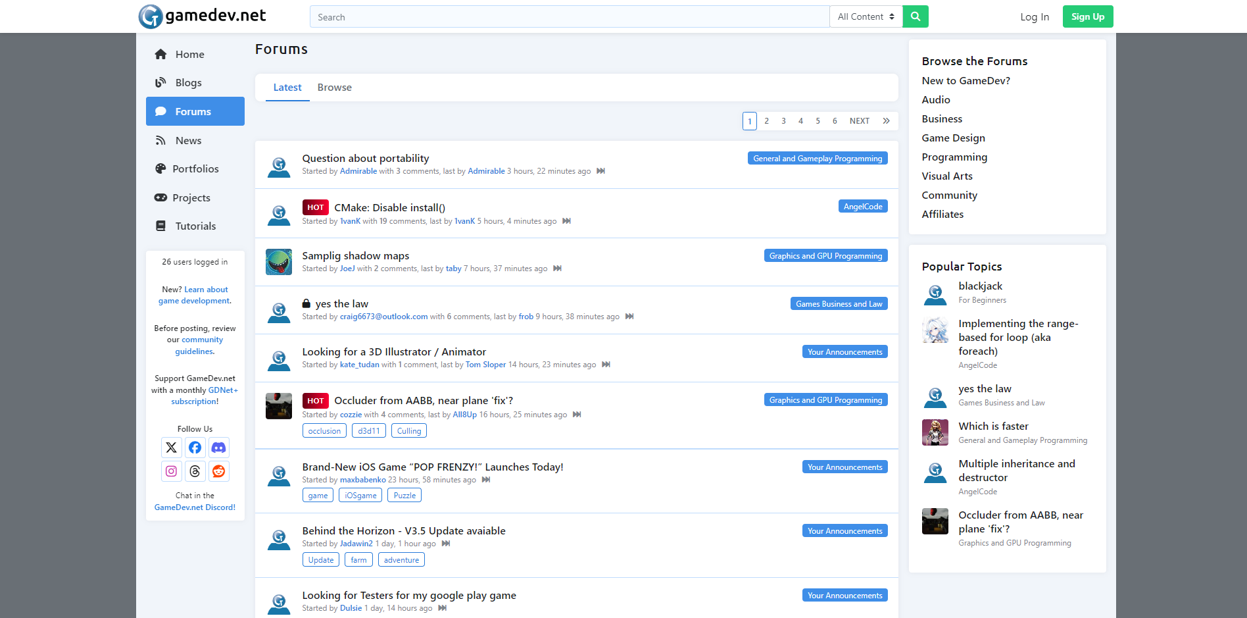The height and width of the screenshot is (618, 1247).
Task: Click the AngelCode forum badge
Action: click(863, 207)
